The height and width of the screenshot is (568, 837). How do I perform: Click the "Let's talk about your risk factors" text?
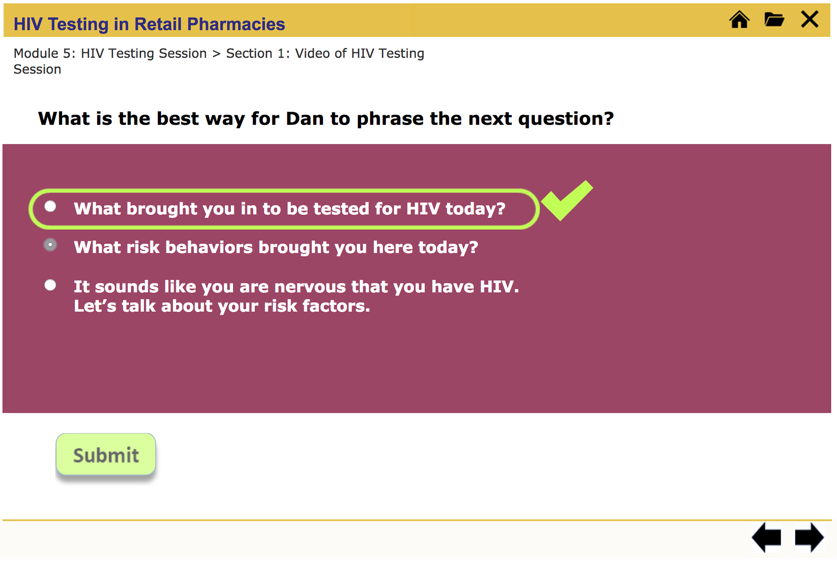[x=221, y=306]
